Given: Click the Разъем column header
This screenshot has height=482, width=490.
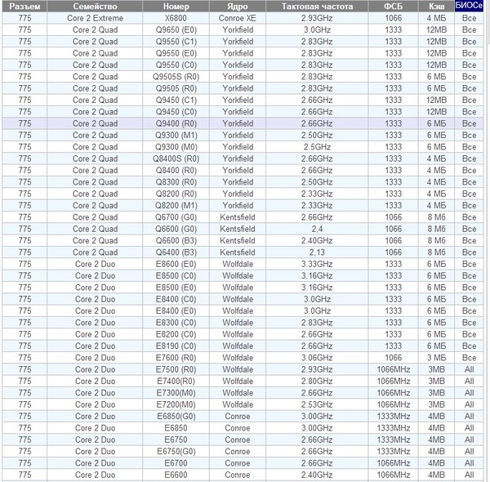Looking at the screenshot, I should pos(24,7).
